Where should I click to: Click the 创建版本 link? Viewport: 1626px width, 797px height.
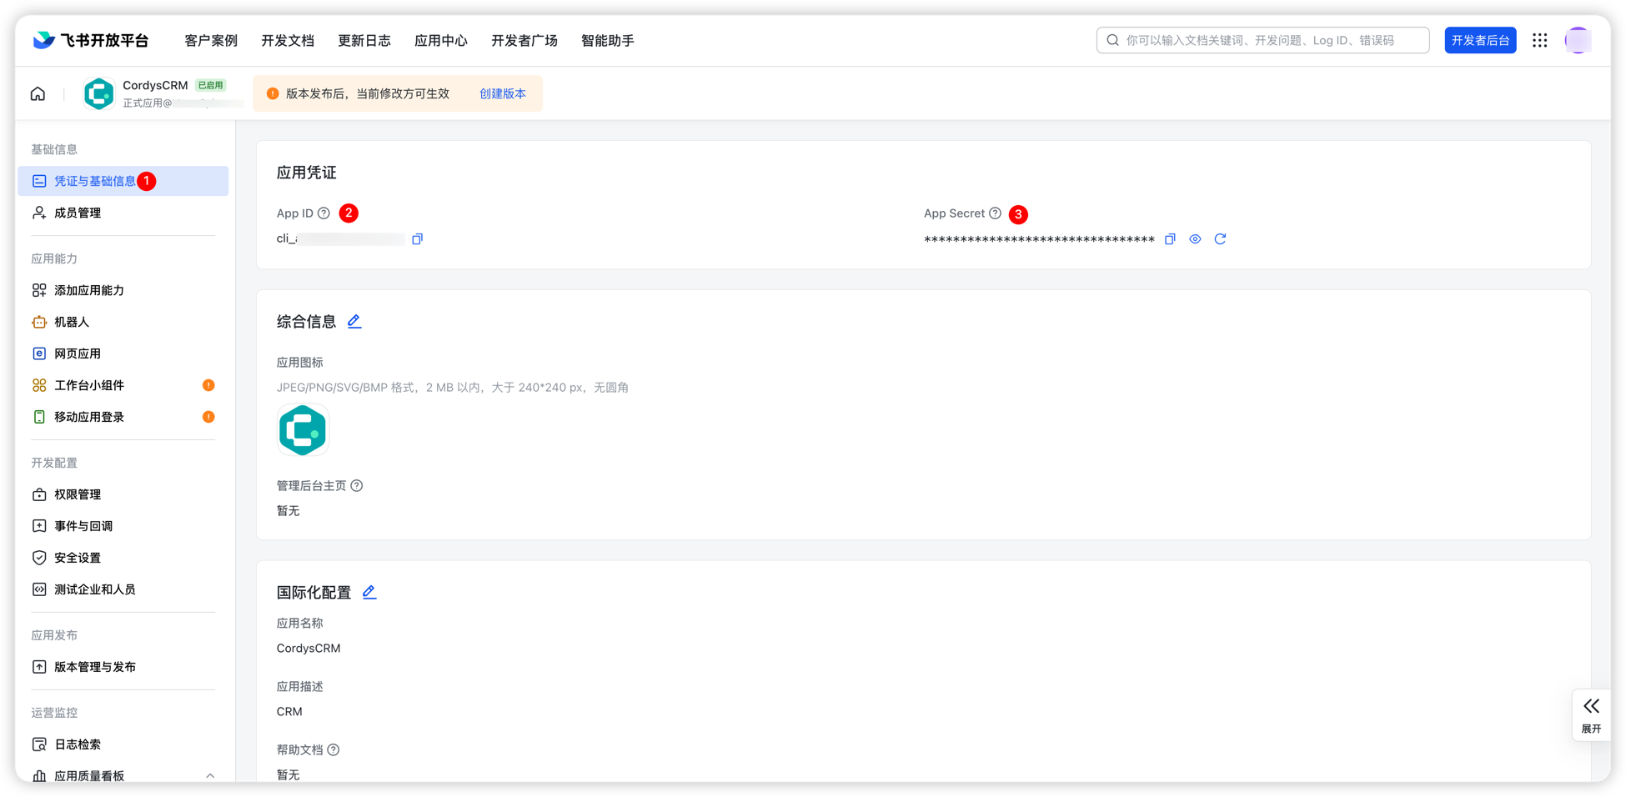coord(503,93)
